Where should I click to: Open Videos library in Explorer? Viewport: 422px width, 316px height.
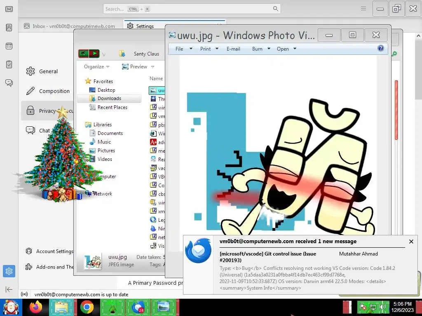[x=101, y=159]
